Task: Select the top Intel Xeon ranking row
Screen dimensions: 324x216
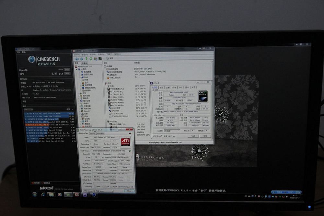Action: [49, 113]
